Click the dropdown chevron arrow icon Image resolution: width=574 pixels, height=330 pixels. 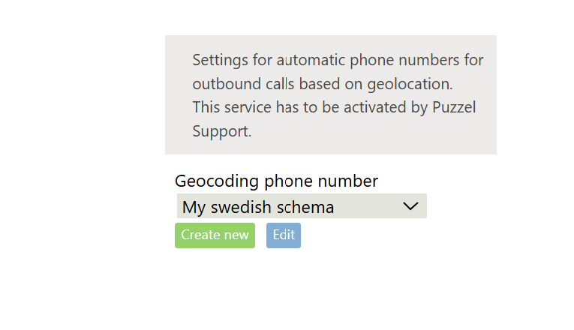(410, 206)
